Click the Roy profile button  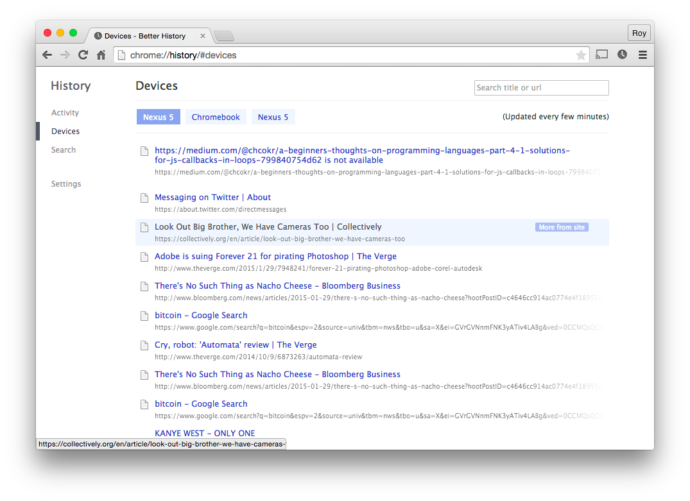tap(639, 33)
